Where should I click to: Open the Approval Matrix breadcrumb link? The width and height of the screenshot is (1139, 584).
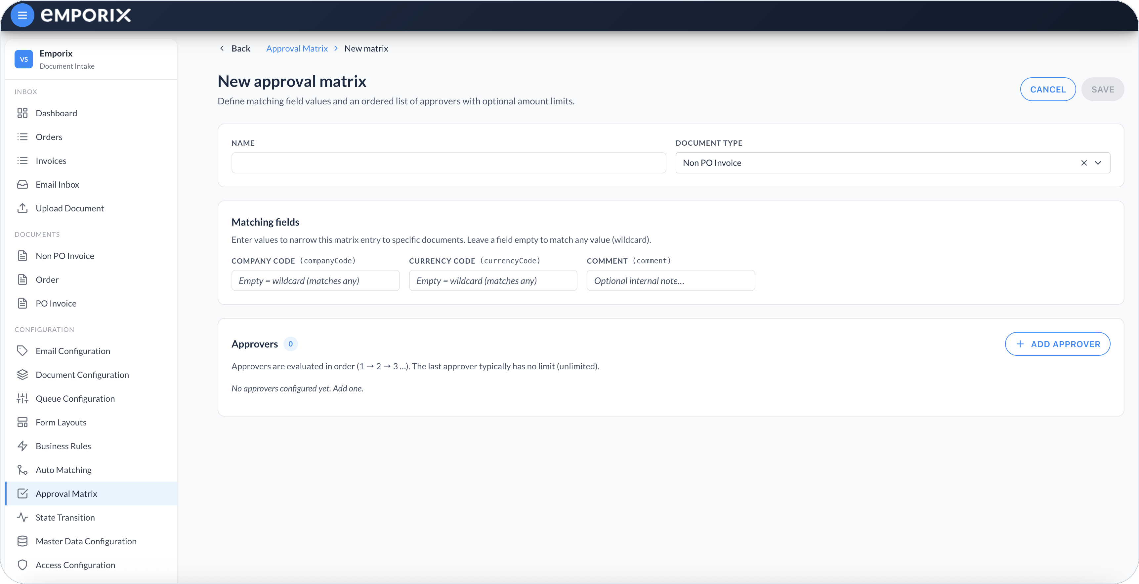pyautogui.click(x=297, y=49)
